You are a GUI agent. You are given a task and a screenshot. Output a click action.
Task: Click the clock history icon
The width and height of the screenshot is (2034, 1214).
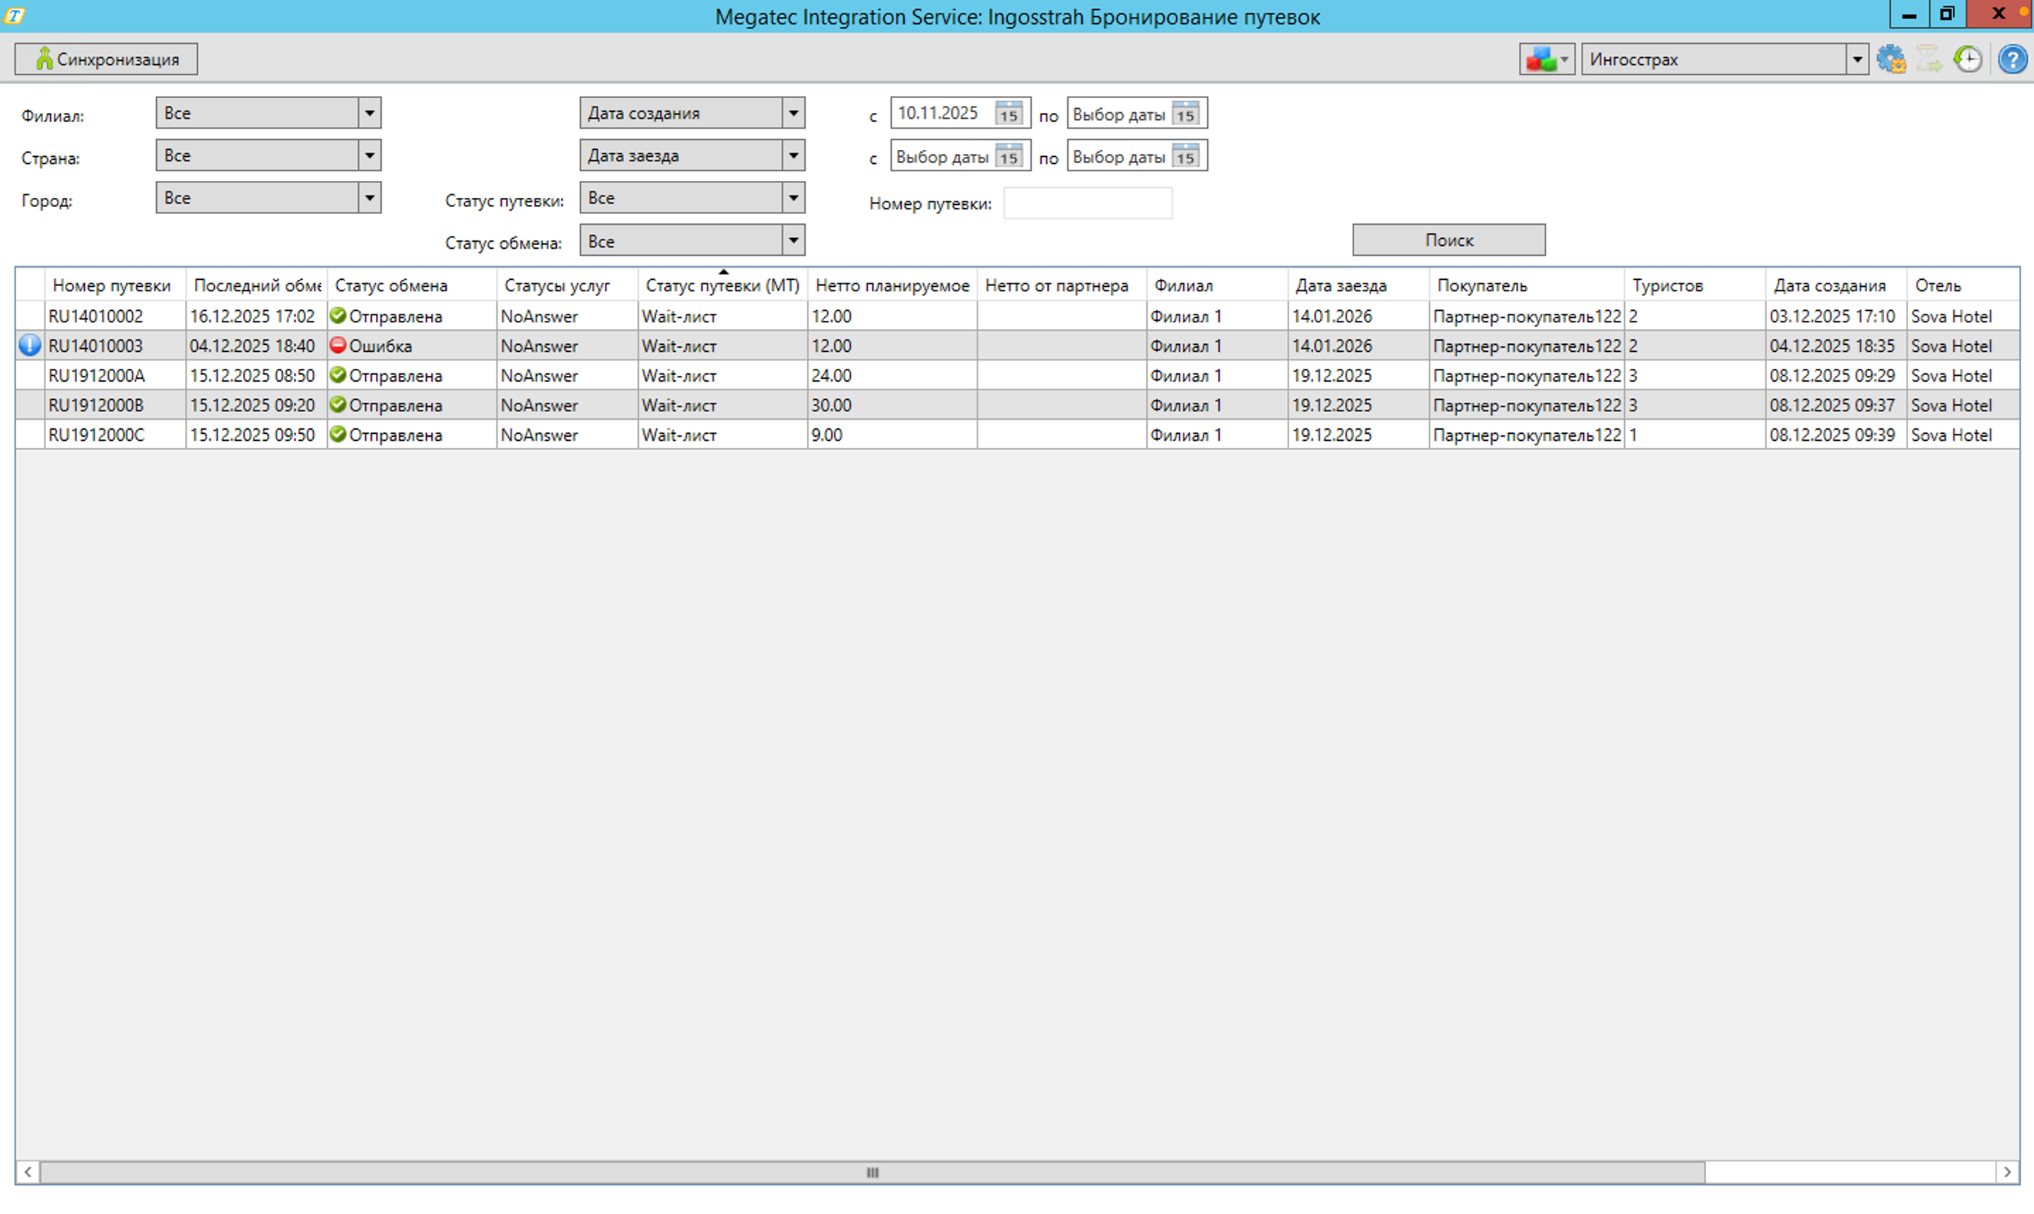pos(1968,60)
